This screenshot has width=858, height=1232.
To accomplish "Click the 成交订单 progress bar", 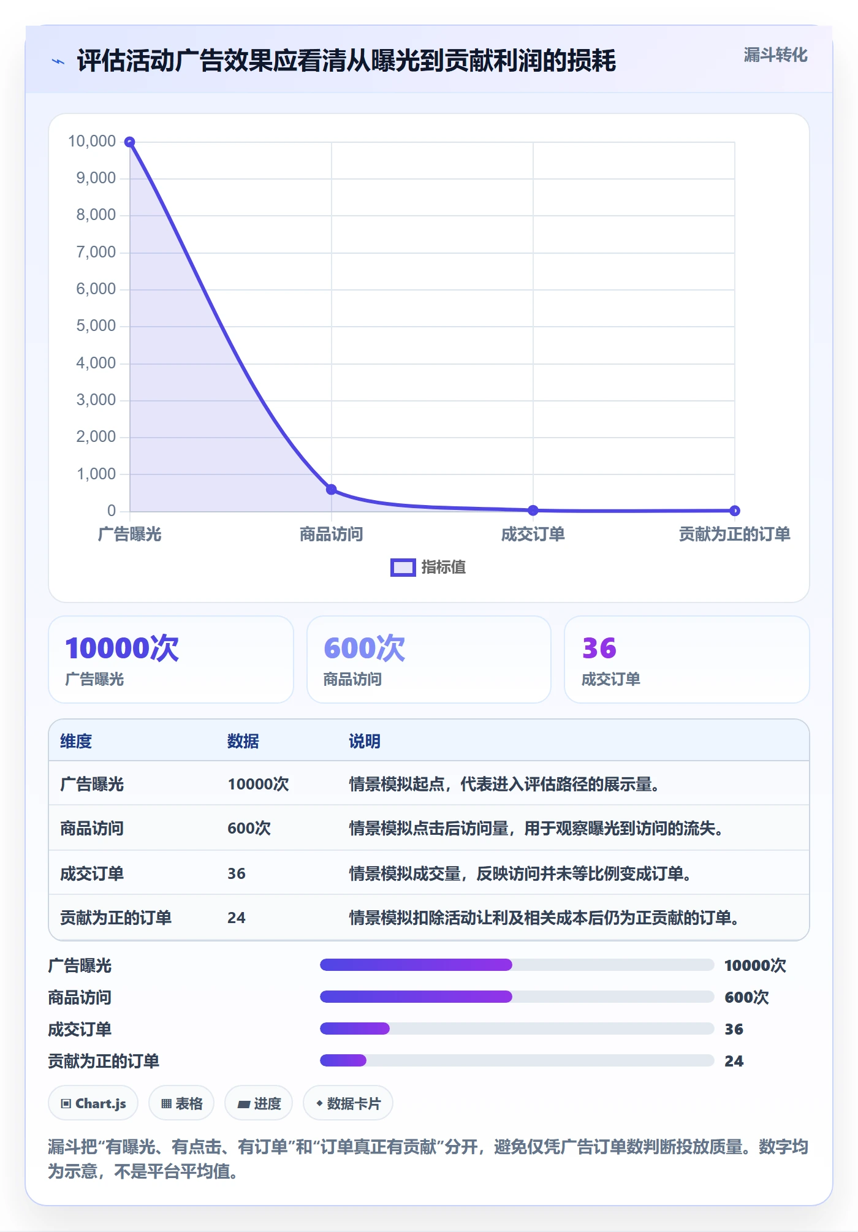I will pos(517,1029).
